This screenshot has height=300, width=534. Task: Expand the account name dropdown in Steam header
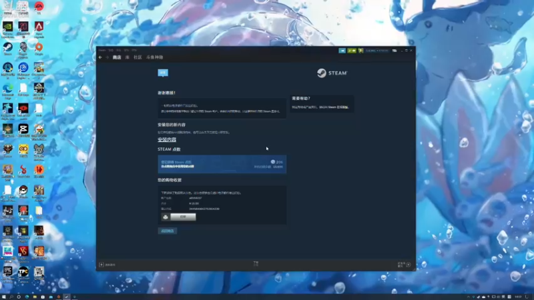tap(377, 51)
